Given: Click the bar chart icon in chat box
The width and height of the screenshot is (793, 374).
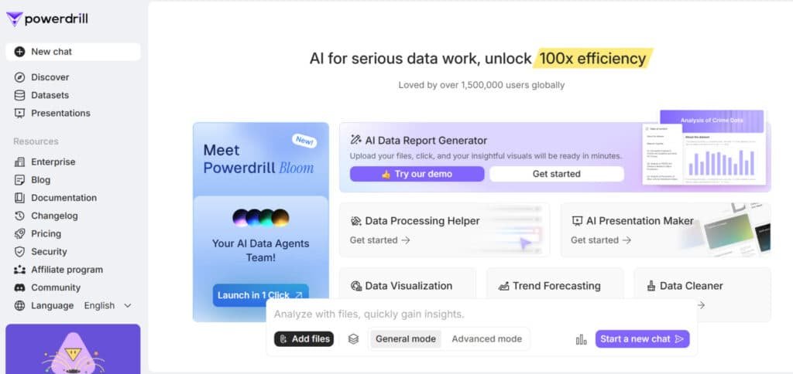Looking at the screenshot, I should (x=581, y=339).
